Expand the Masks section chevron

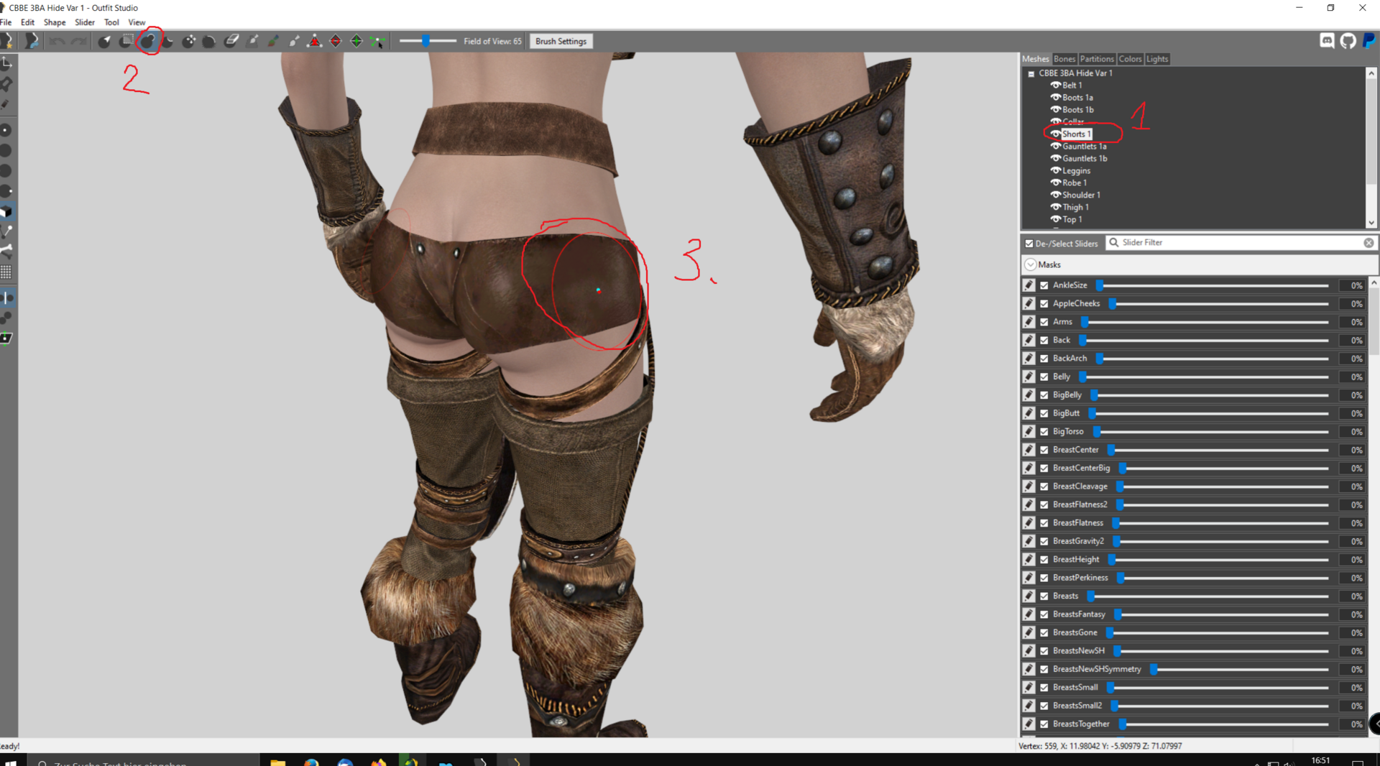click(1031, 264)
